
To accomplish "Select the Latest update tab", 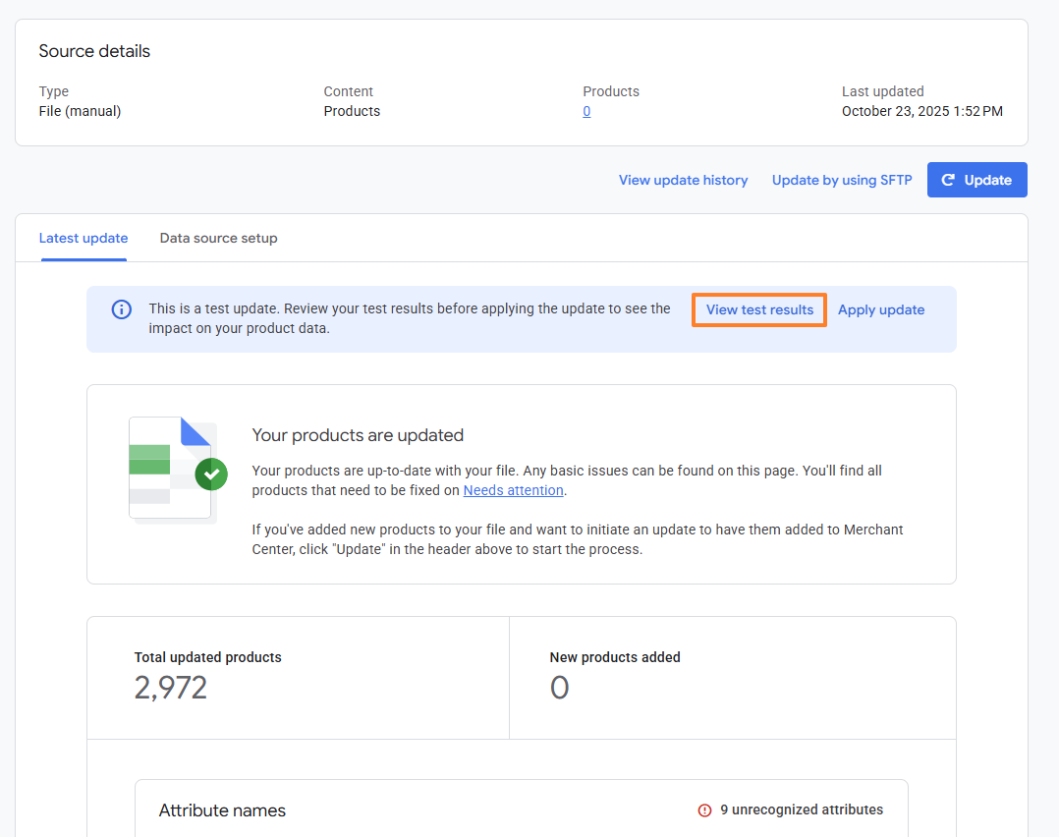I will pyautogui.click(x=84, y=238).
